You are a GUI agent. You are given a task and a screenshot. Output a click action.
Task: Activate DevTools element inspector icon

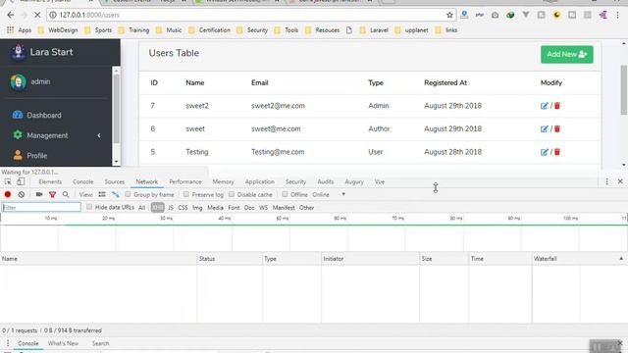click(8, 181)
